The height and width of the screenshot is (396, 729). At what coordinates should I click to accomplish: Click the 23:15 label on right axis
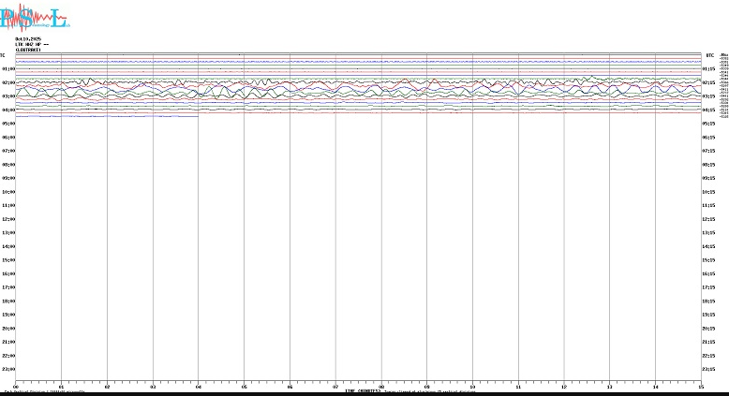point(709,370)
